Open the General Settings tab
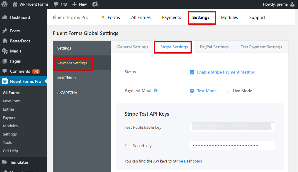Screen dimensions: 298x172 tap(133, 47)
